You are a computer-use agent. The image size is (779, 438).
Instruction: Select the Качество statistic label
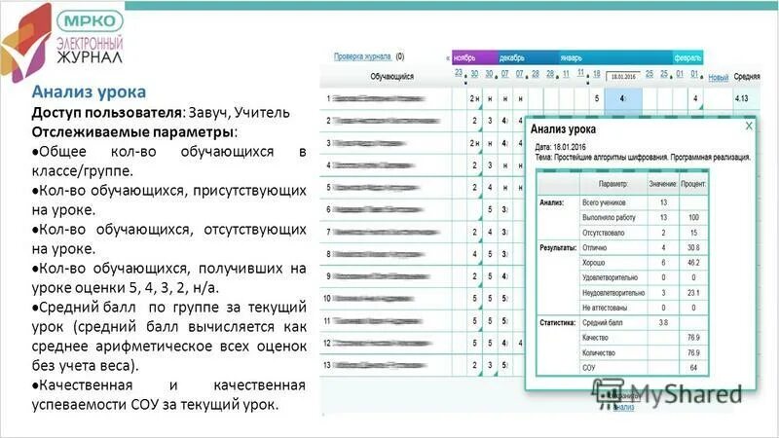point(595,338)
